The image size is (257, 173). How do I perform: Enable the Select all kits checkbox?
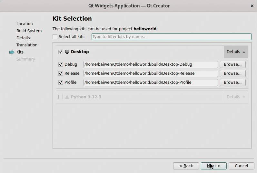tap(55, 37)
